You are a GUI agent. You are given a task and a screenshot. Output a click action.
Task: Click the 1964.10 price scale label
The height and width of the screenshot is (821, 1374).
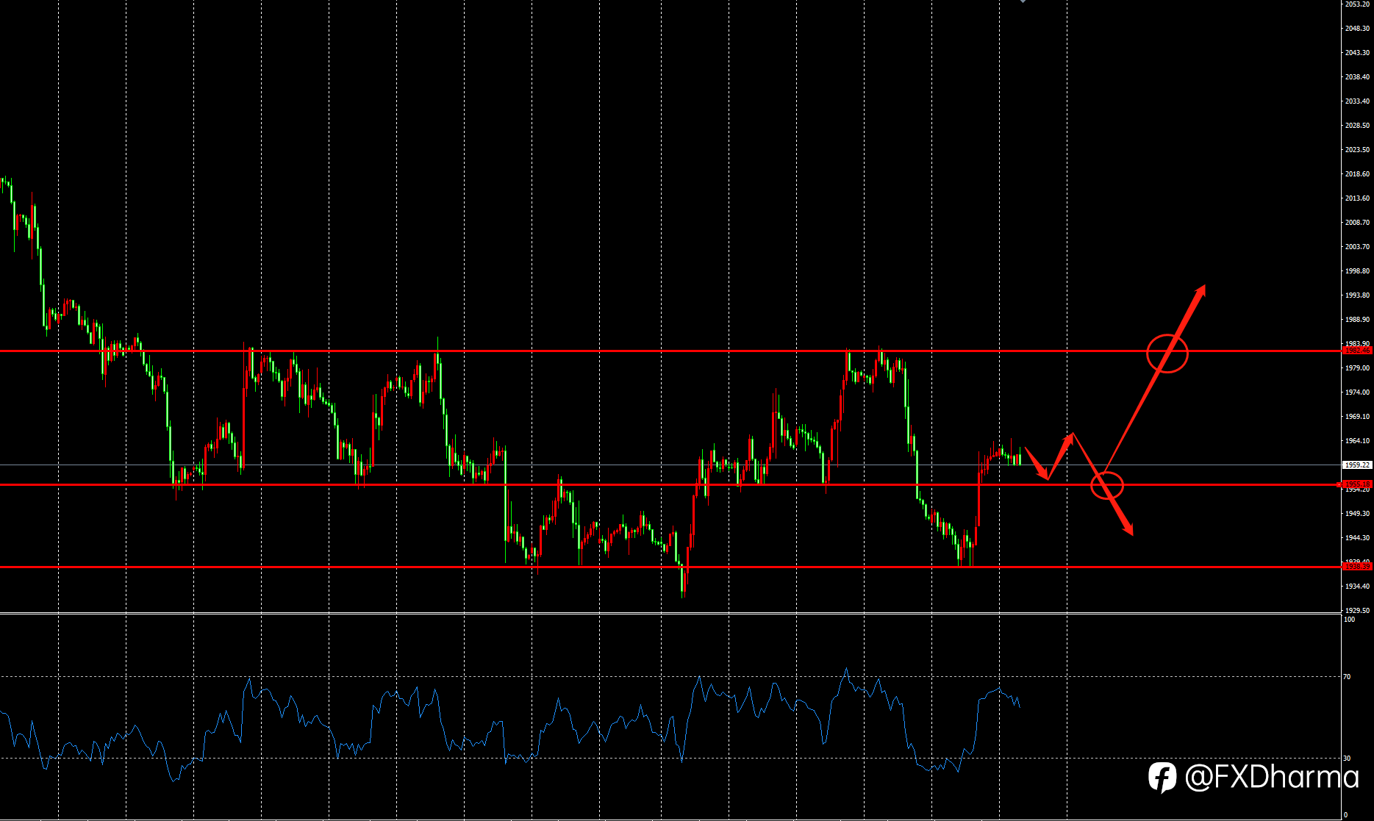click(x=1357, y=441)
